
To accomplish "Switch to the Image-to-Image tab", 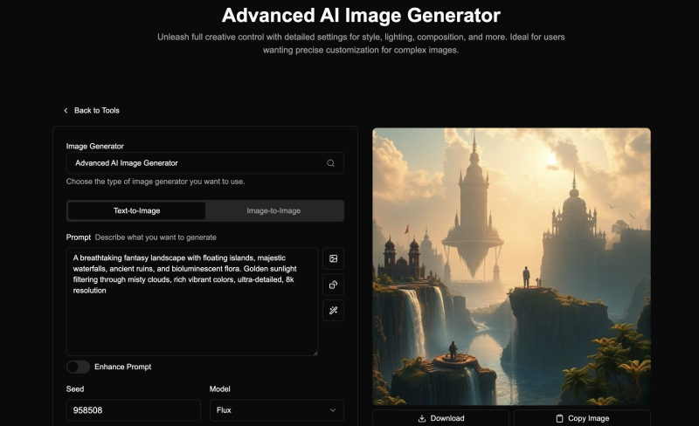I will pos(273,210).
